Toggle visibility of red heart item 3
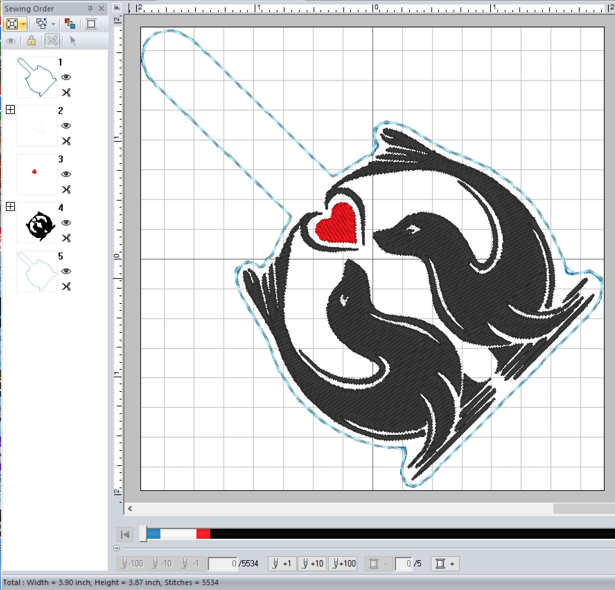This screenshot has width=615, height=590. (66, 174)
